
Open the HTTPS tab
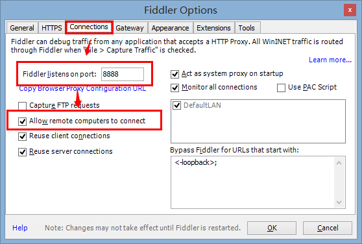pyautogui.click(x=52, y=28)
